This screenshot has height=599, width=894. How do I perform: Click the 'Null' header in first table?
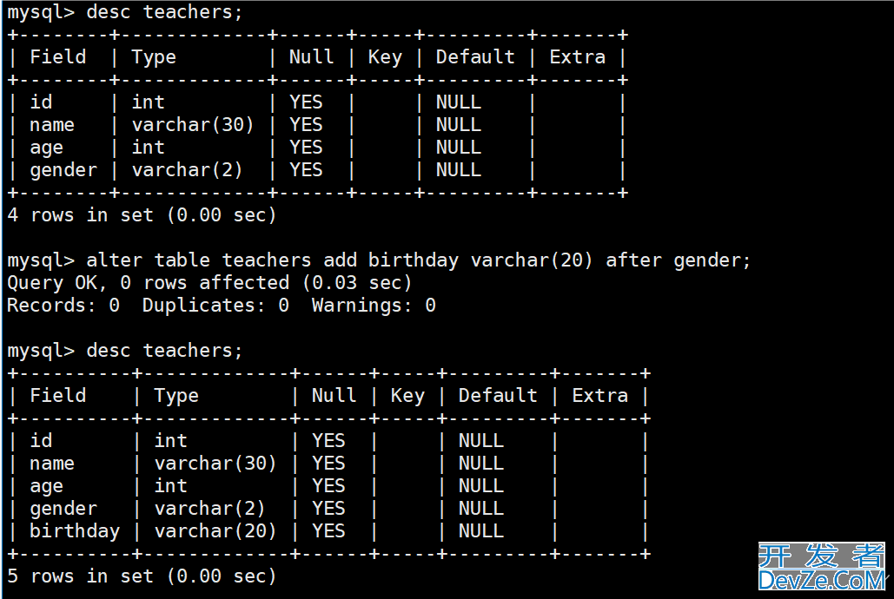pos(311,57)
